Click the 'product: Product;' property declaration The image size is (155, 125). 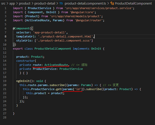(30, 57)
